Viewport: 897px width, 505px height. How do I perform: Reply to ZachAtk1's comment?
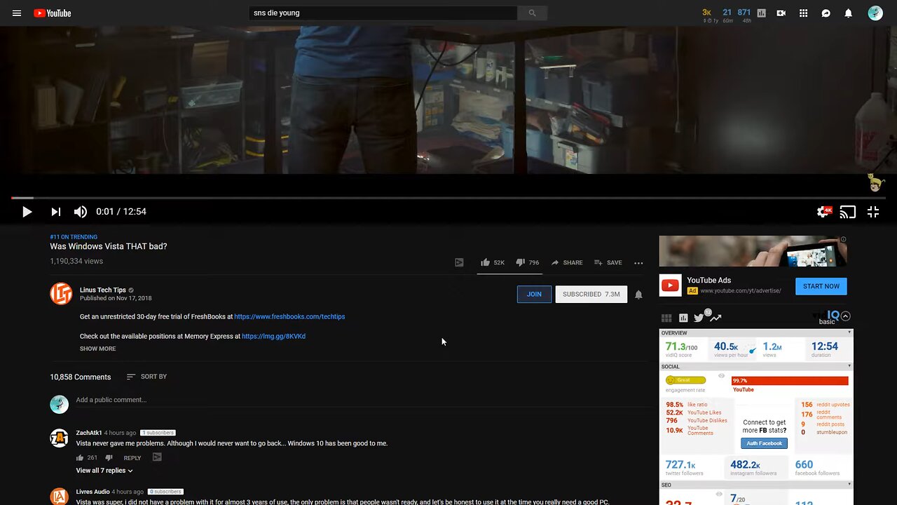coord(132,458)
